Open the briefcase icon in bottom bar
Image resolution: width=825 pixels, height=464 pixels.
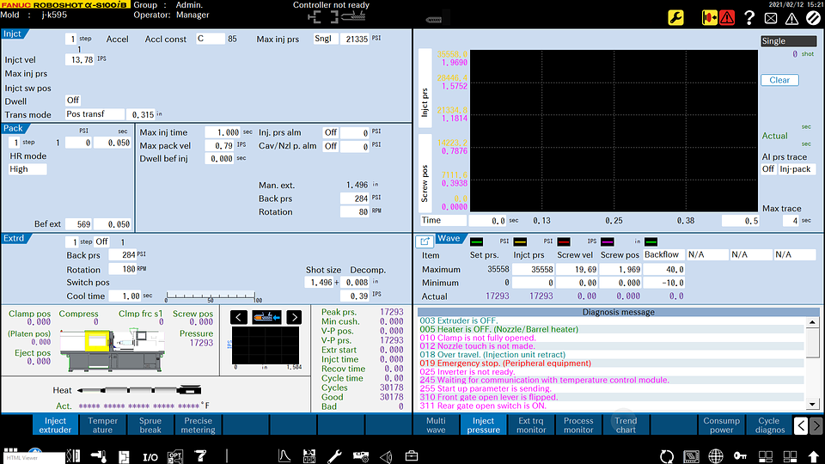coord(411,455)
